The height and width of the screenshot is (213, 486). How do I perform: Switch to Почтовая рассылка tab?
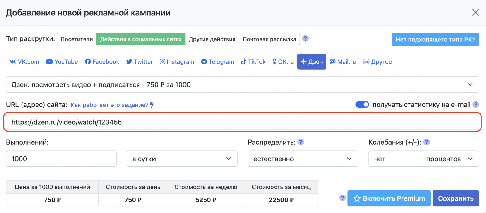tap(269, 39)
